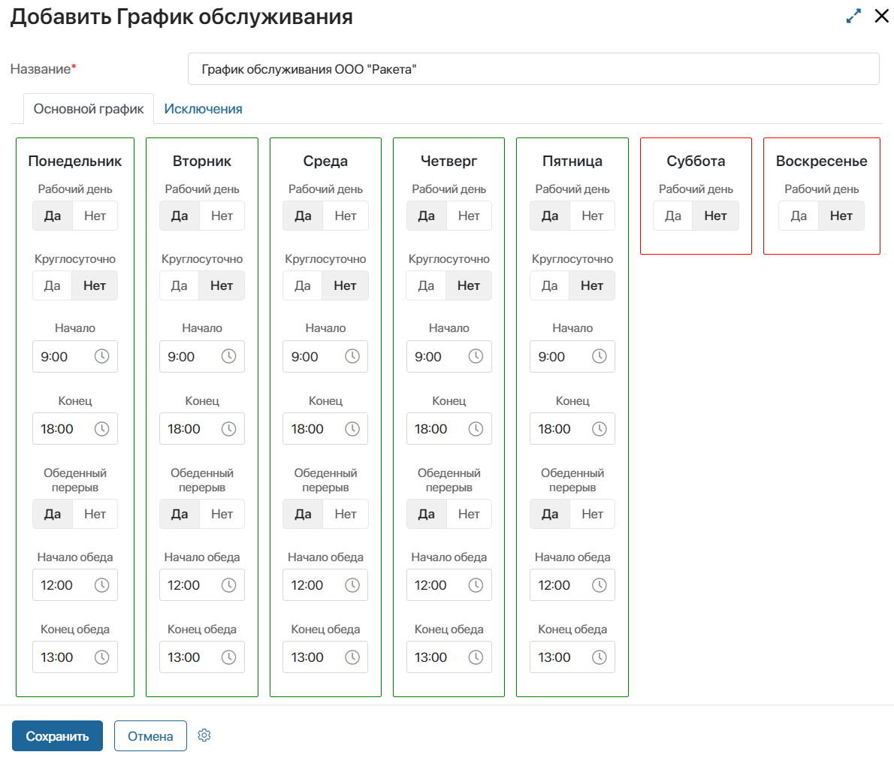Set Sunday Рабочий день to Да
894x758 pixels.
tap(799, 216)
